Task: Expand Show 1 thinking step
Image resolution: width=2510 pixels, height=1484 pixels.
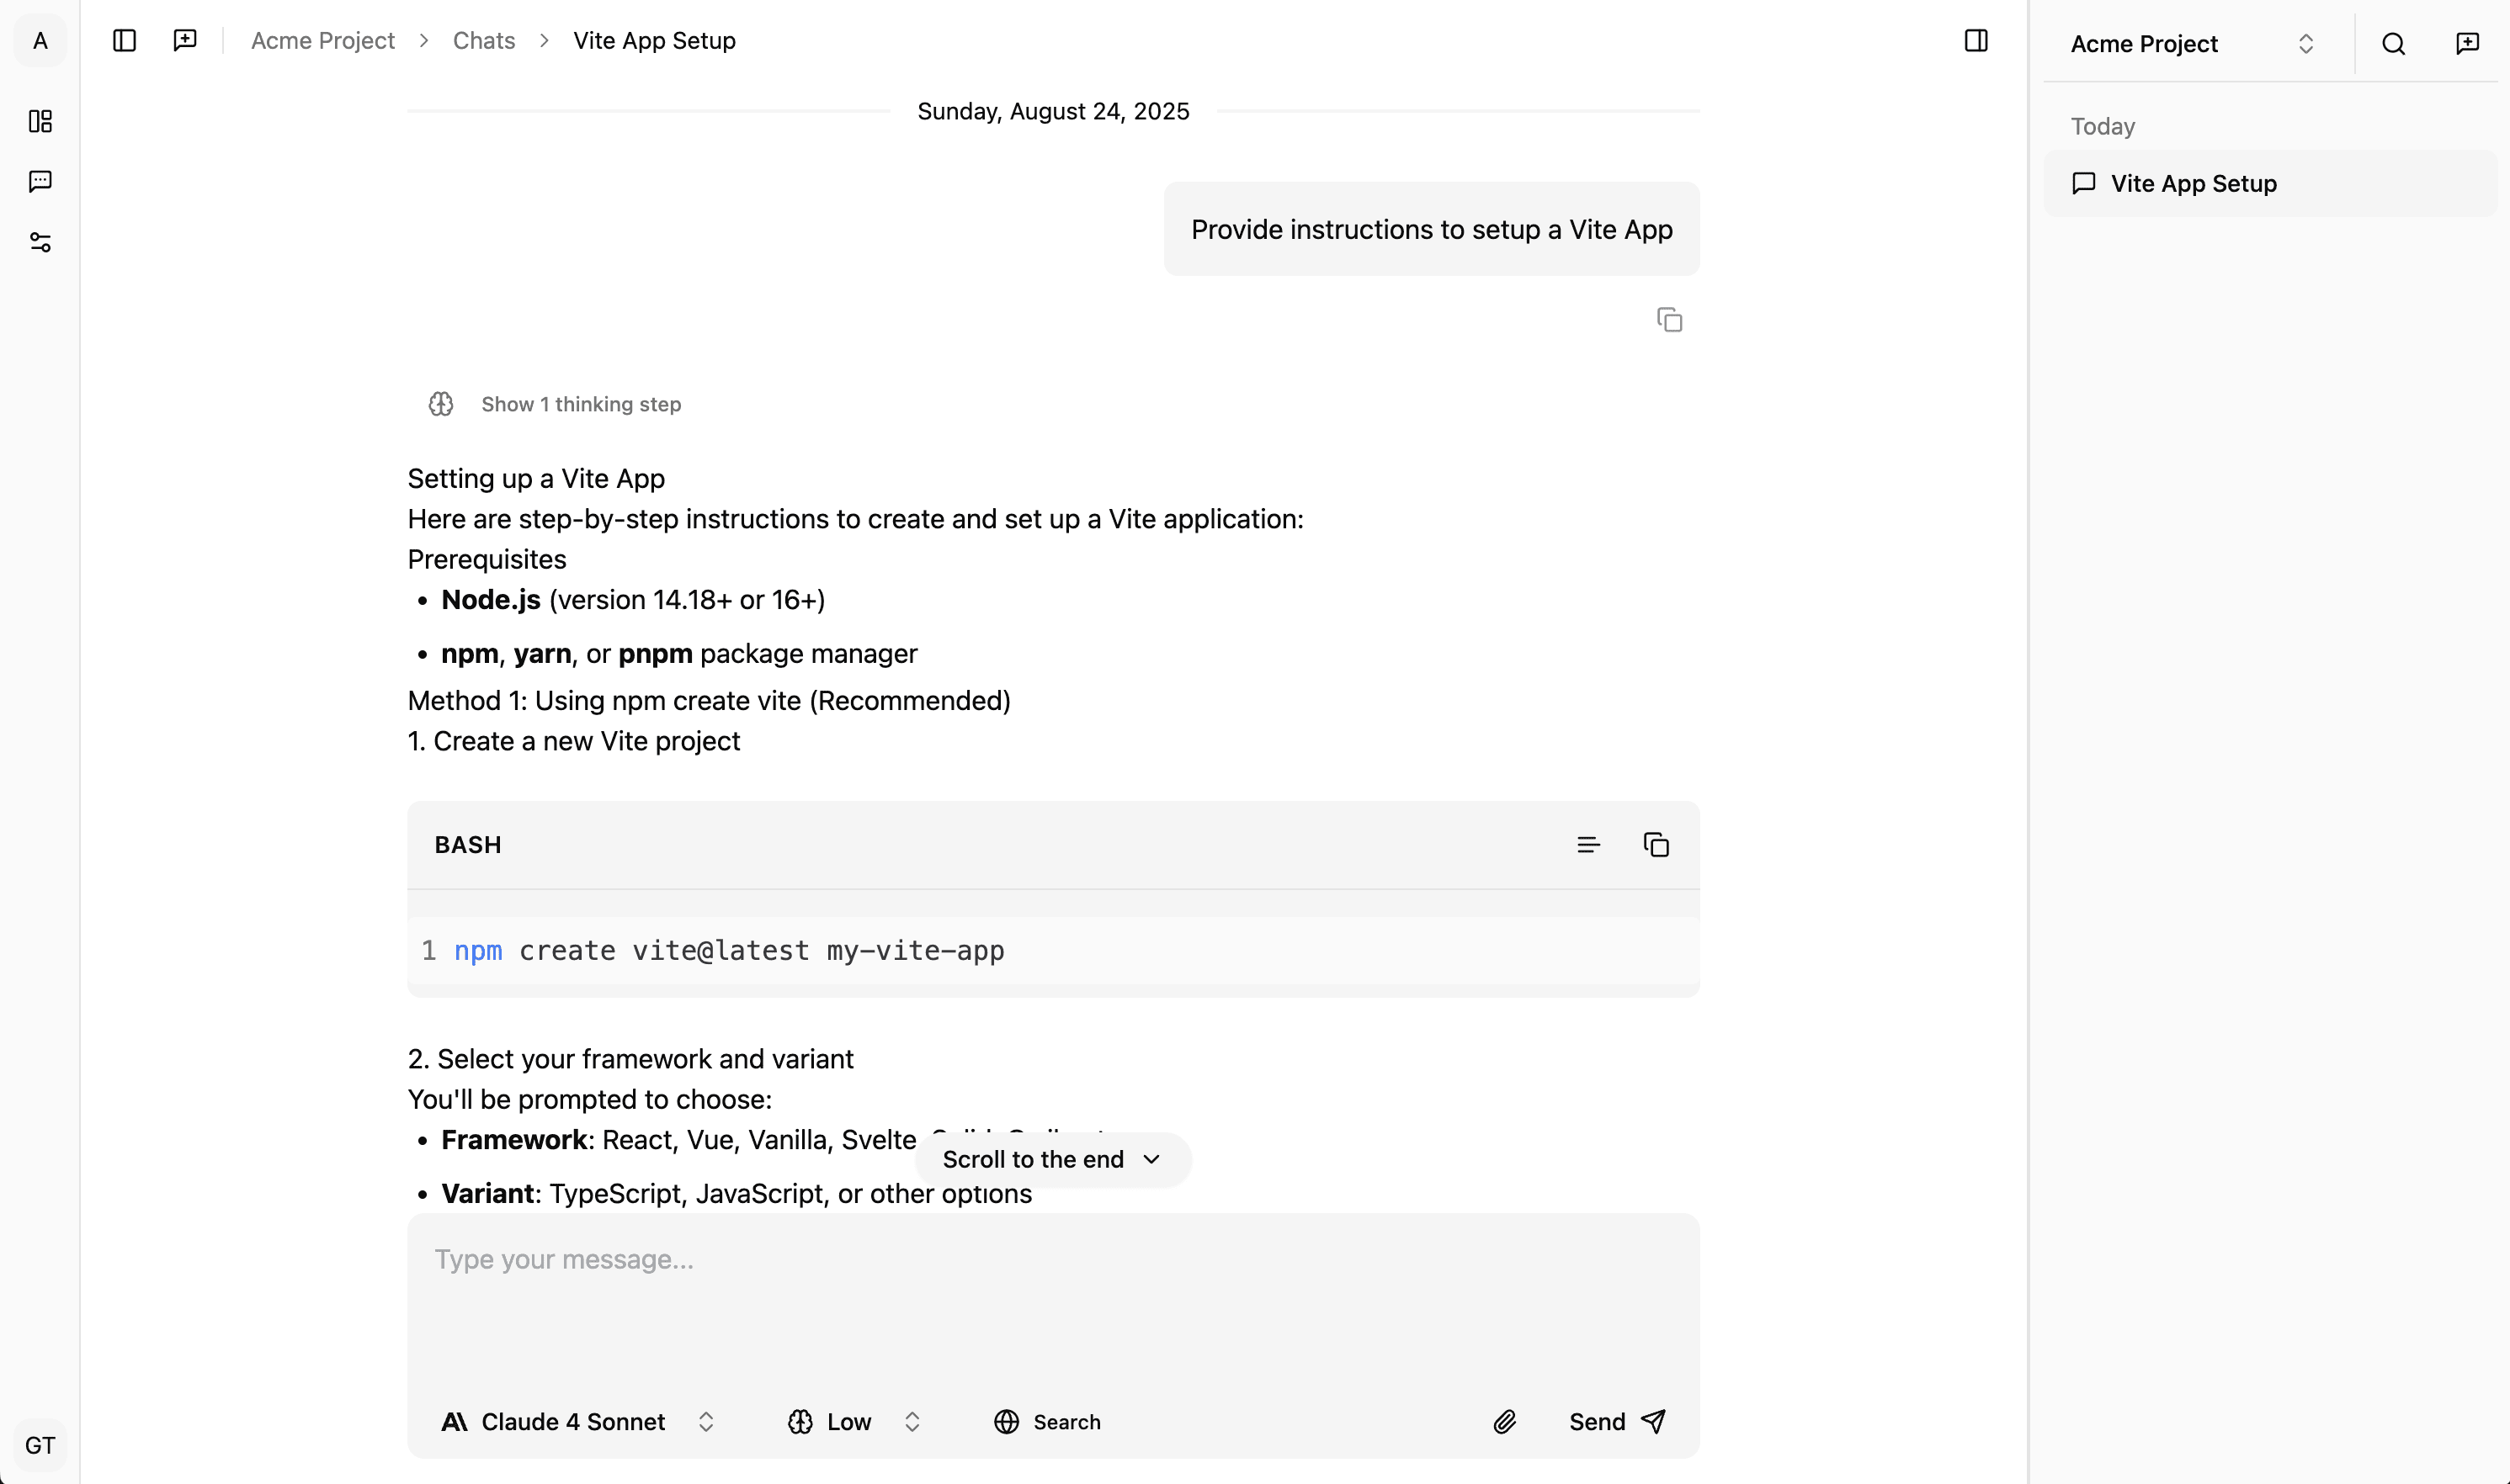Action: 580,404
